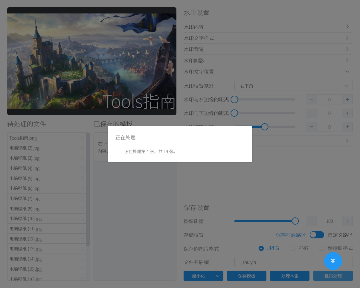The height and width of the screenshot is (288, 360).
Task: Click the blue double-chevron floating button
Action: coord(333,261)
